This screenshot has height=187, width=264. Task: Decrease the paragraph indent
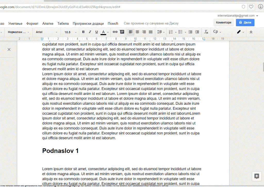190,32
